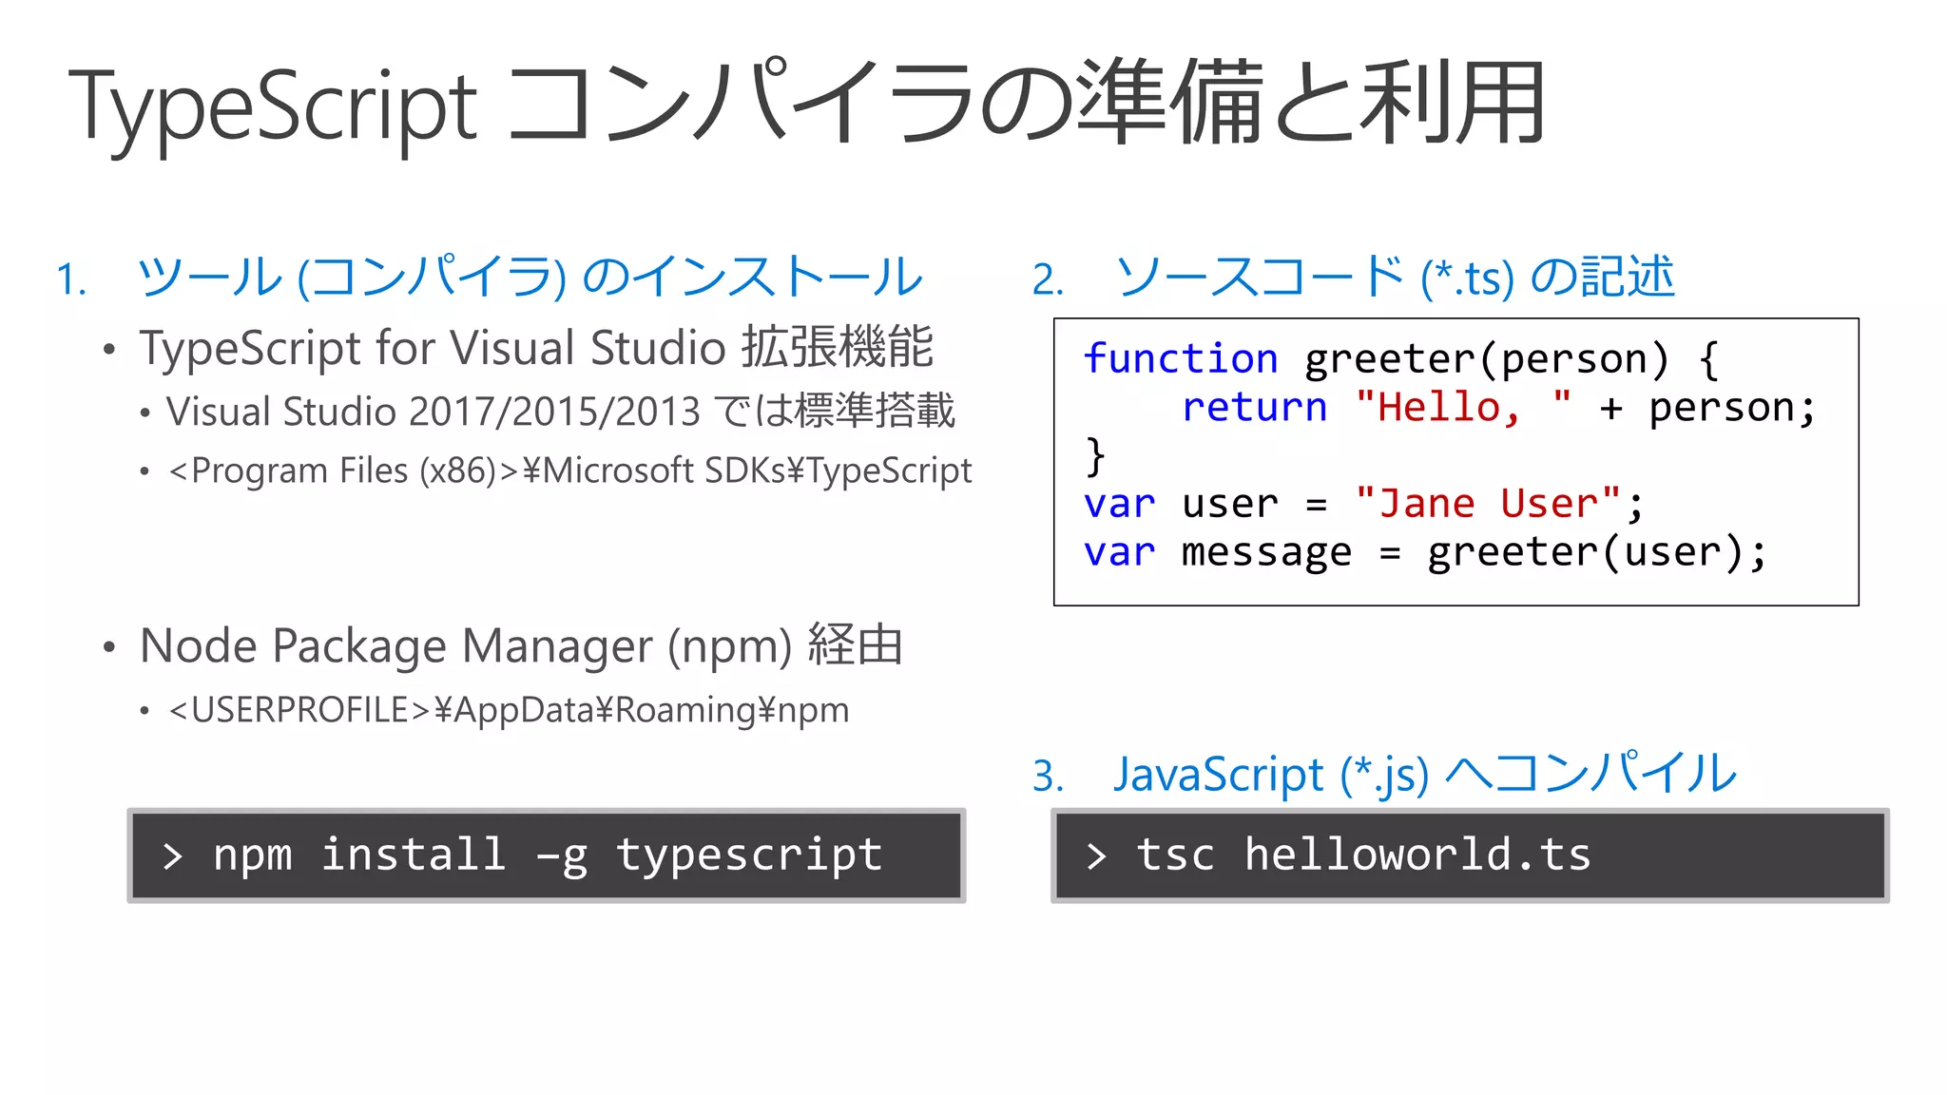Click the code line var message = greeter(user);
This screenshot has height=1095, width=1947.
click(1425, 552)
